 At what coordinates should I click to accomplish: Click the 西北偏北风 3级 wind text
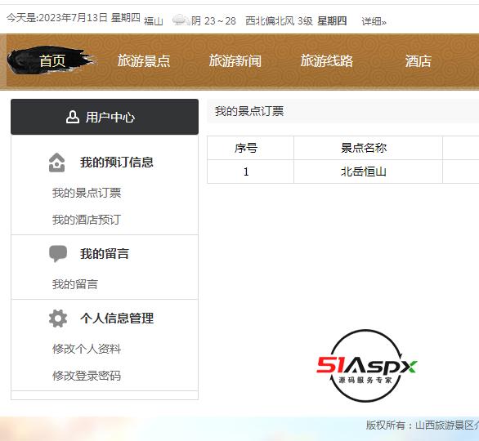[x=280, y=21]
